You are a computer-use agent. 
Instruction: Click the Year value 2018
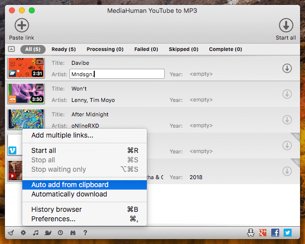click(196, 177)
